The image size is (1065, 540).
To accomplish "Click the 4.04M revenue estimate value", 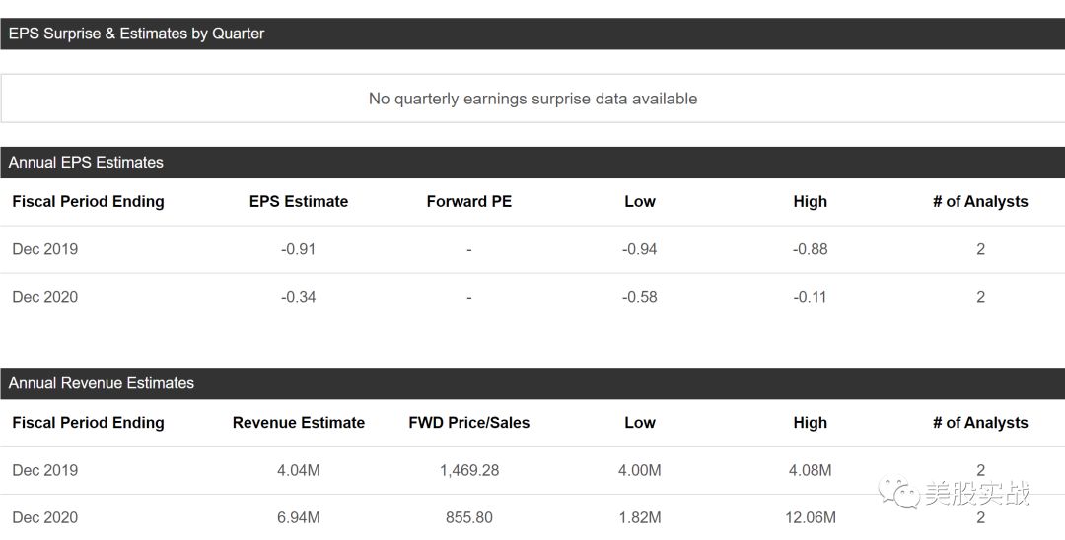I will 299,470.
